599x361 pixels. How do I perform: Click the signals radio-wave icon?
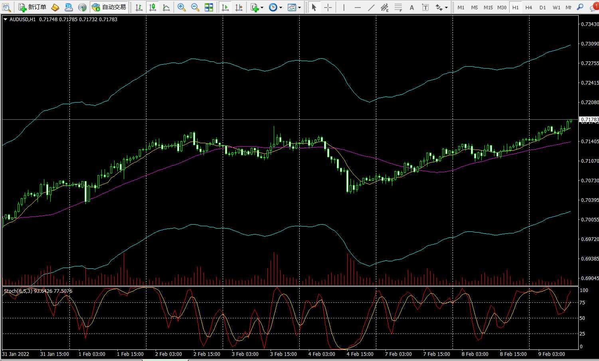coord(82,7)
